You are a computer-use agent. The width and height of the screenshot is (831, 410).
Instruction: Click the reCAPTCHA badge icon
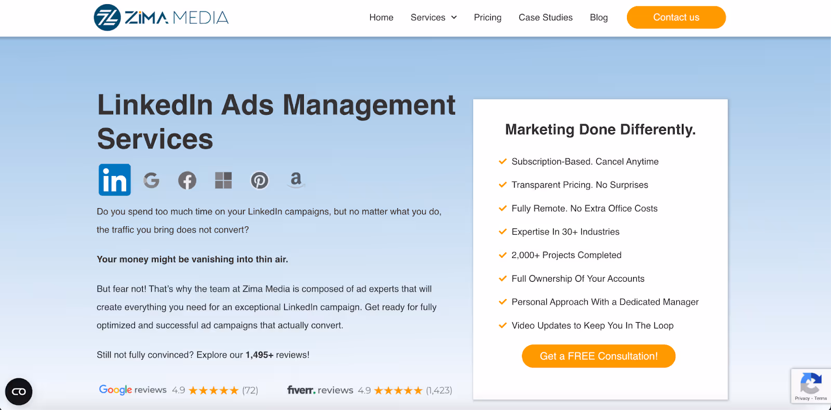(x=811, y=384)
